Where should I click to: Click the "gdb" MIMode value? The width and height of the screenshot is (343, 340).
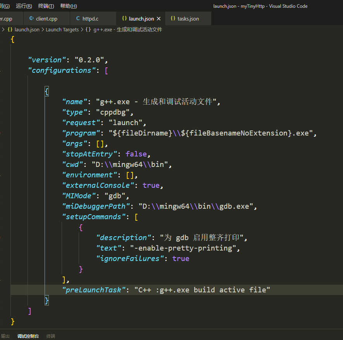[115, 196]
